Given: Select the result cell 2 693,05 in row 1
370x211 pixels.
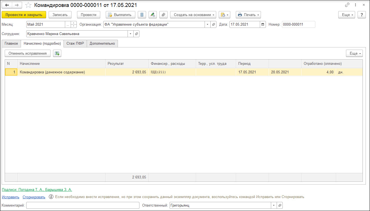Looking at the screenshot, I should pyautogui.click(x=127, y=72).
